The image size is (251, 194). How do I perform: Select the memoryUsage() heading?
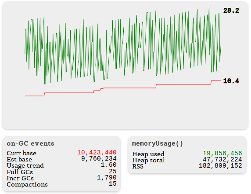[x=158, y=143]
